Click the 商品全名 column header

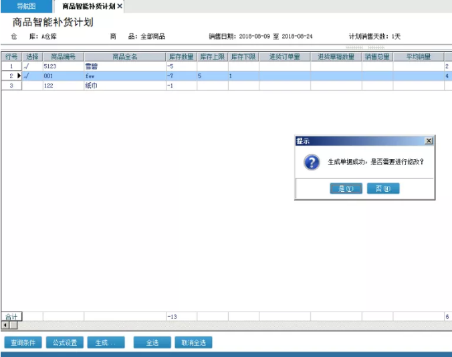point(125,57)
